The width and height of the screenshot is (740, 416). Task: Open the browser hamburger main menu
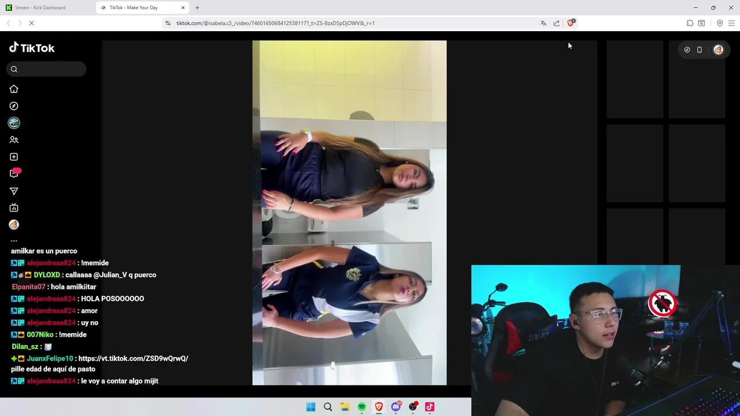pyautogui.click(x=731, y=23)
